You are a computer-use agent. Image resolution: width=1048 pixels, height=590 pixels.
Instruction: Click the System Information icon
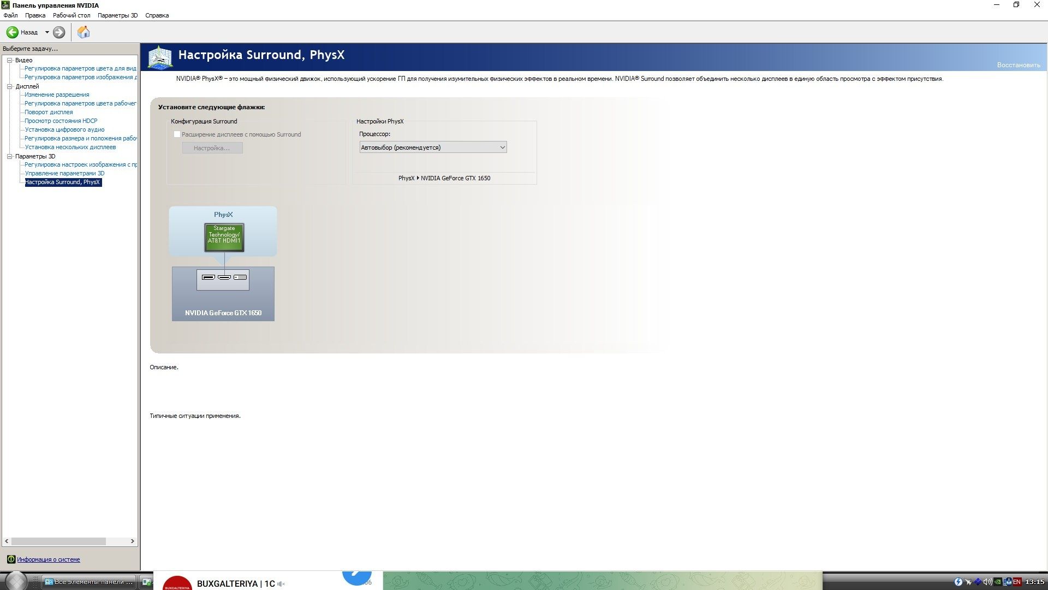[11, 559]
